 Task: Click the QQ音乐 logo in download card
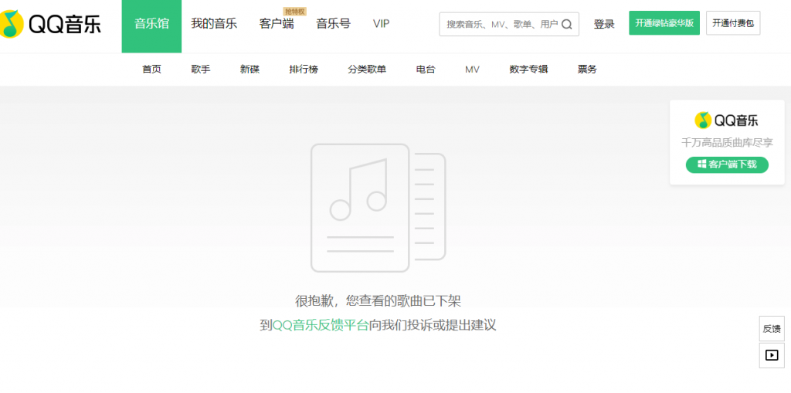pyautogui.click(x=726, y=120)
